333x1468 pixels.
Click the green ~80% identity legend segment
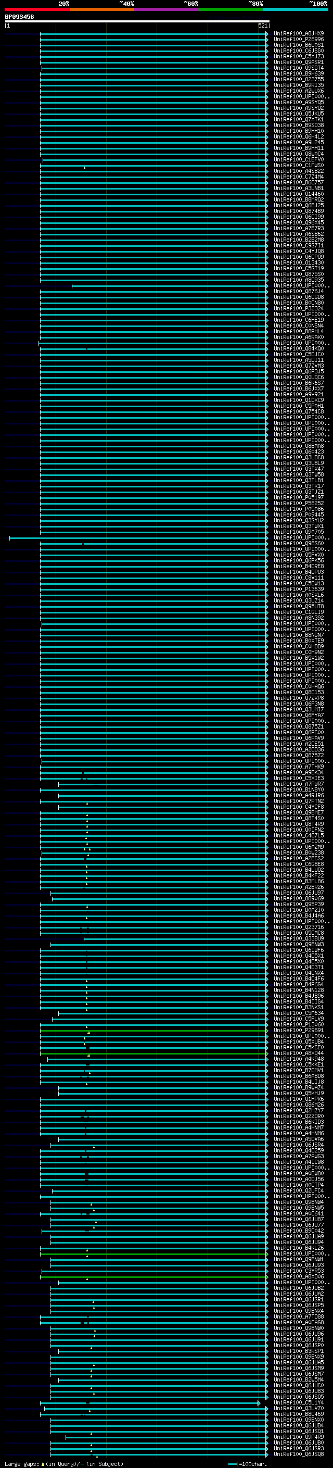[x=231, y=9]
